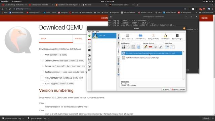
Task: Click the clock icon in AQEMU sidebar
Action: pyautogui.click(x=89, y=47)
